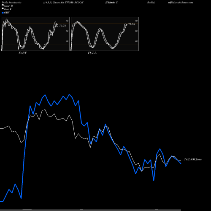The width and height of the screenshot is (211, 211).
Task: Select the OBV legend label
Action: (7, 13)
